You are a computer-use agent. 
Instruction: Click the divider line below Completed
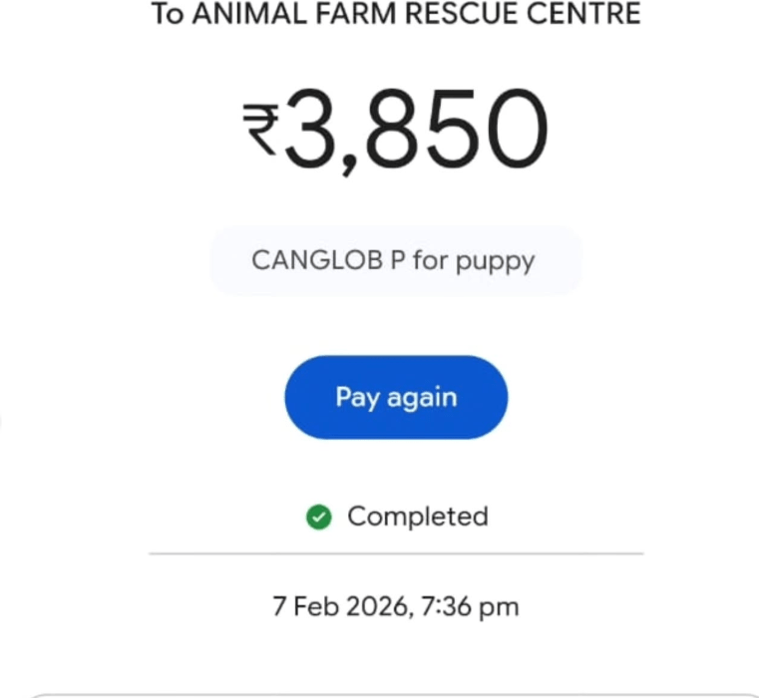tap(396, 552)
